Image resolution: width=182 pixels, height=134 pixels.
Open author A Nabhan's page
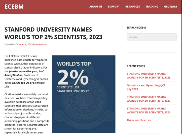[x=42, y=44]
